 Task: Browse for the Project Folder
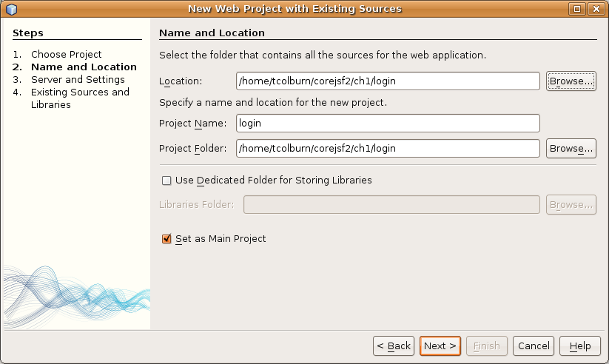point(571,149)
